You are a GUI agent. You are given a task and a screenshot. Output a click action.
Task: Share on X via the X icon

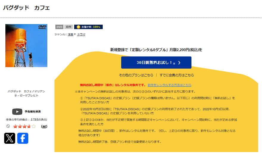coord(10,138)
